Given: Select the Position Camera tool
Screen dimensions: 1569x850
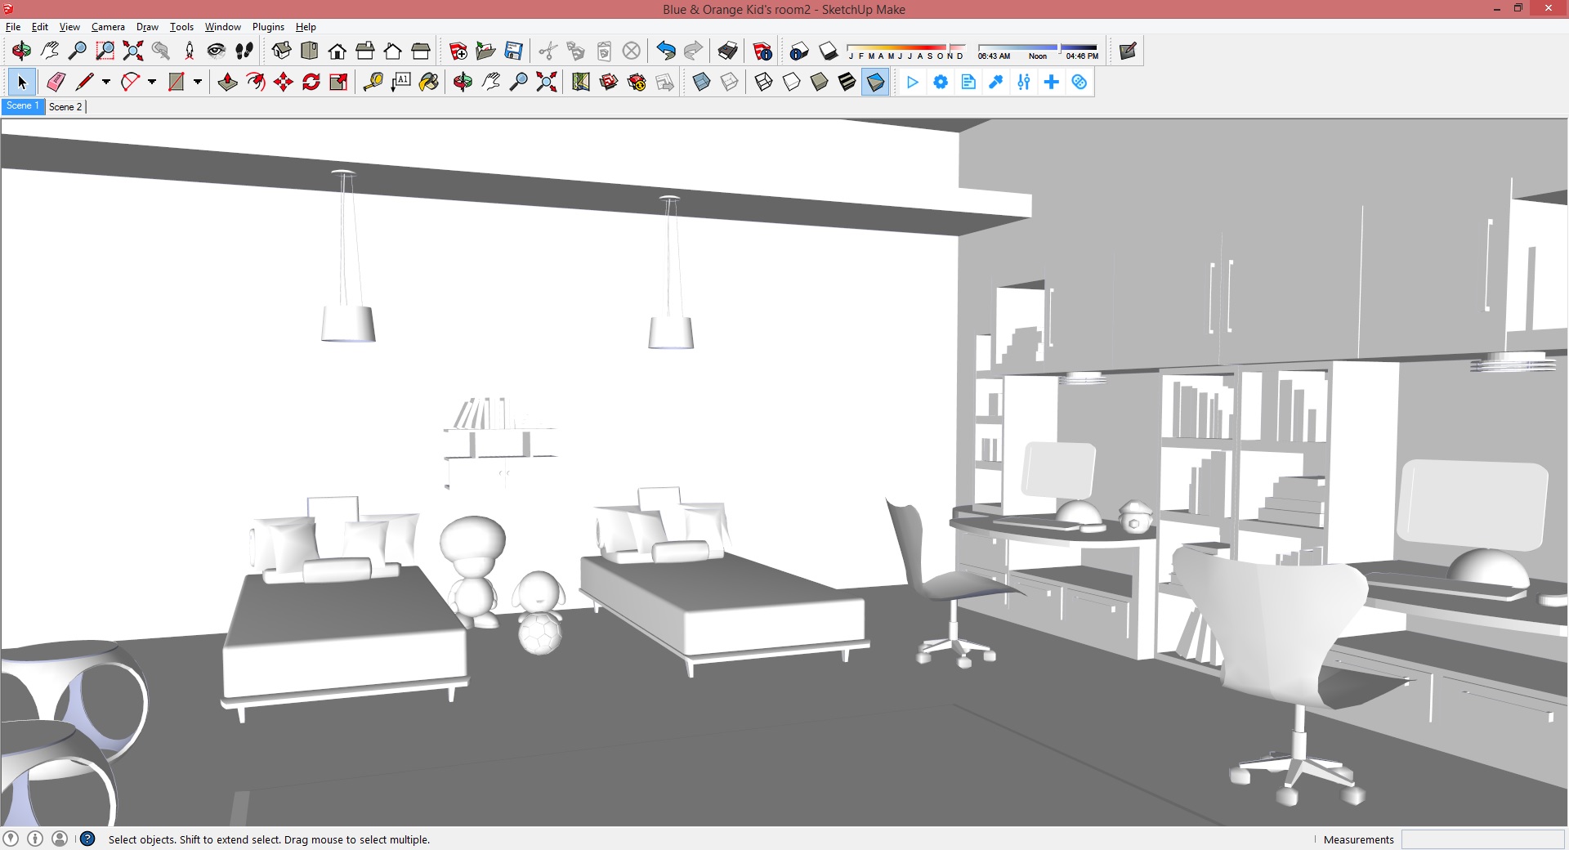Looking at the screenshot, I should click(189, 51).
